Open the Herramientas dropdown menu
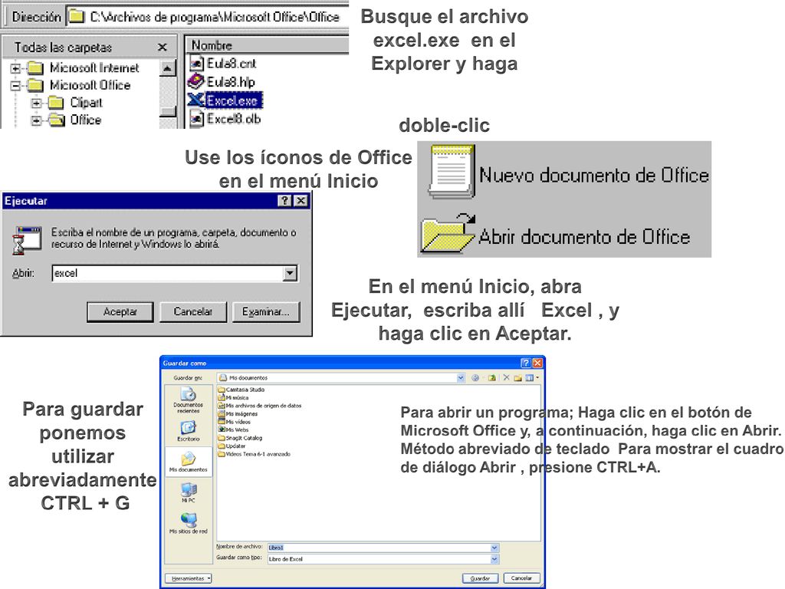The height and width of the screenshot is (589, 785). 189,578
